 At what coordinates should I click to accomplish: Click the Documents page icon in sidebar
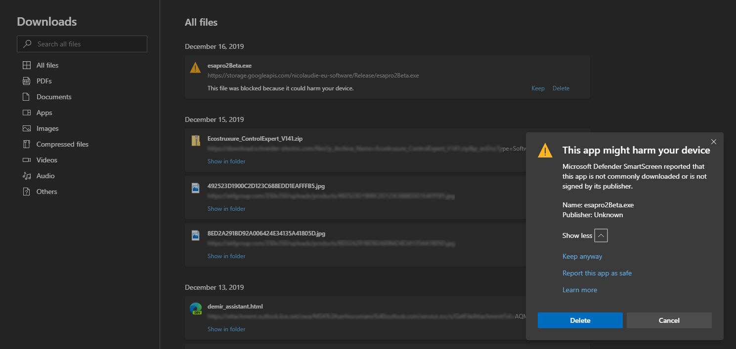click(27, 97)
